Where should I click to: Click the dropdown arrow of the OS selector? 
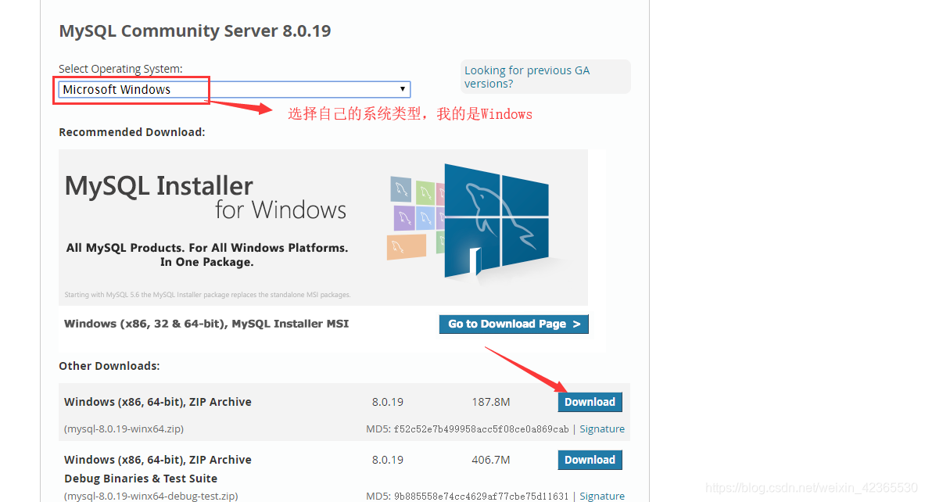pyautogui.click(x=403, y=89)
